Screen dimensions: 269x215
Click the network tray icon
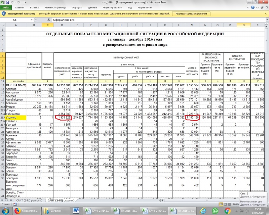(242, 211)
